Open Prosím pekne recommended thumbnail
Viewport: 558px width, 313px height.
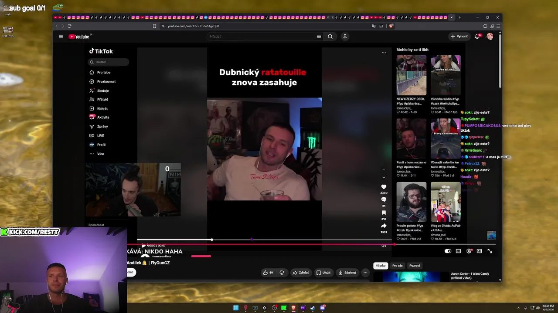pyautogui.click(x=411, y=202)
